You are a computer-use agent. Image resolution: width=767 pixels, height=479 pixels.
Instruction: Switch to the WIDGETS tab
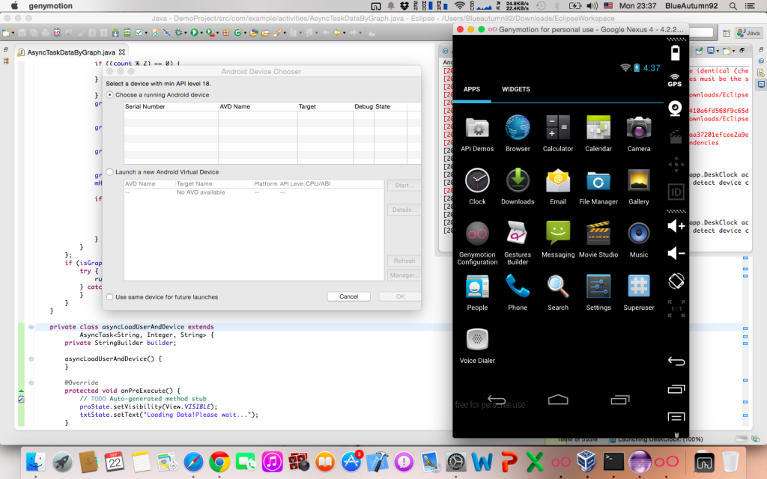point(515,90)
